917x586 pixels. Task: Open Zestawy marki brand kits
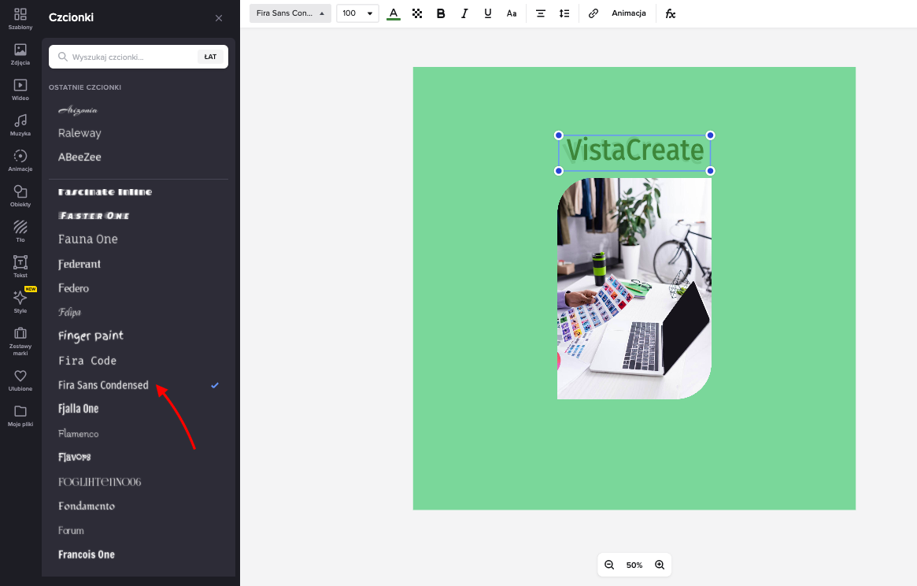[x=20, y=341]
